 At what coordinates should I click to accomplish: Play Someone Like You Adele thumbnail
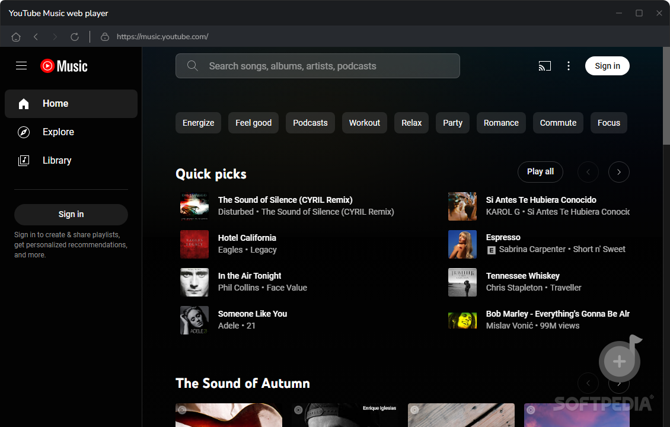[194, 320]
